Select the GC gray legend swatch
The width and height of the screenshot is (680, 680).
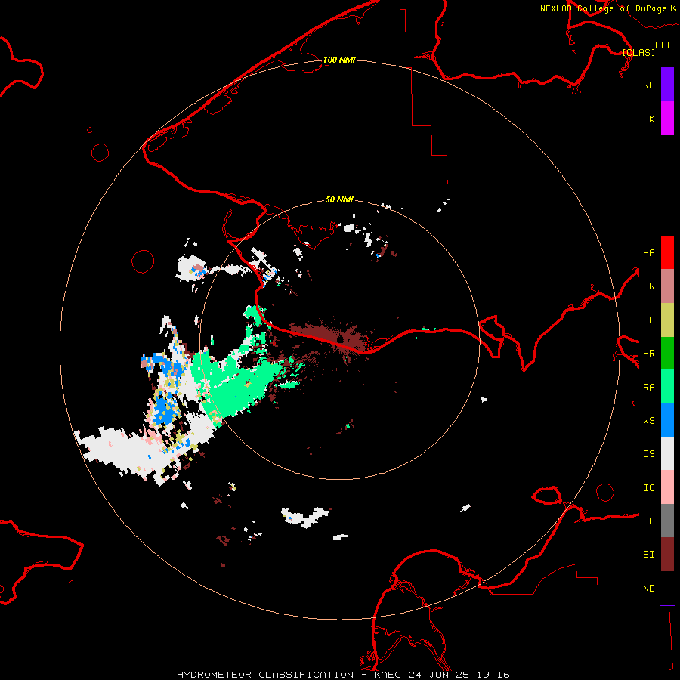tap(667, 521)
